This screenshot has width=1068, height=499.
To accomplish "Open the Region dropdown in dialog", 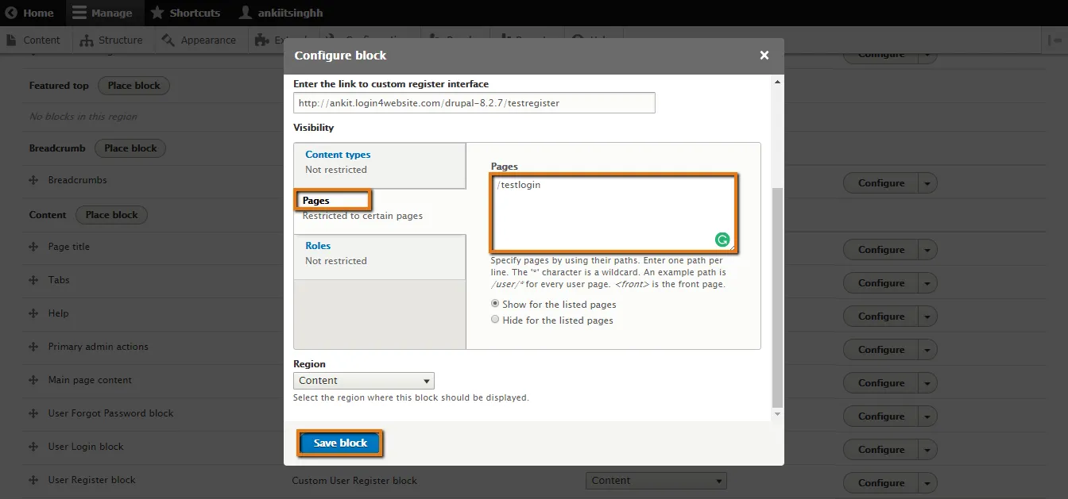I will [x=363, y=381].
